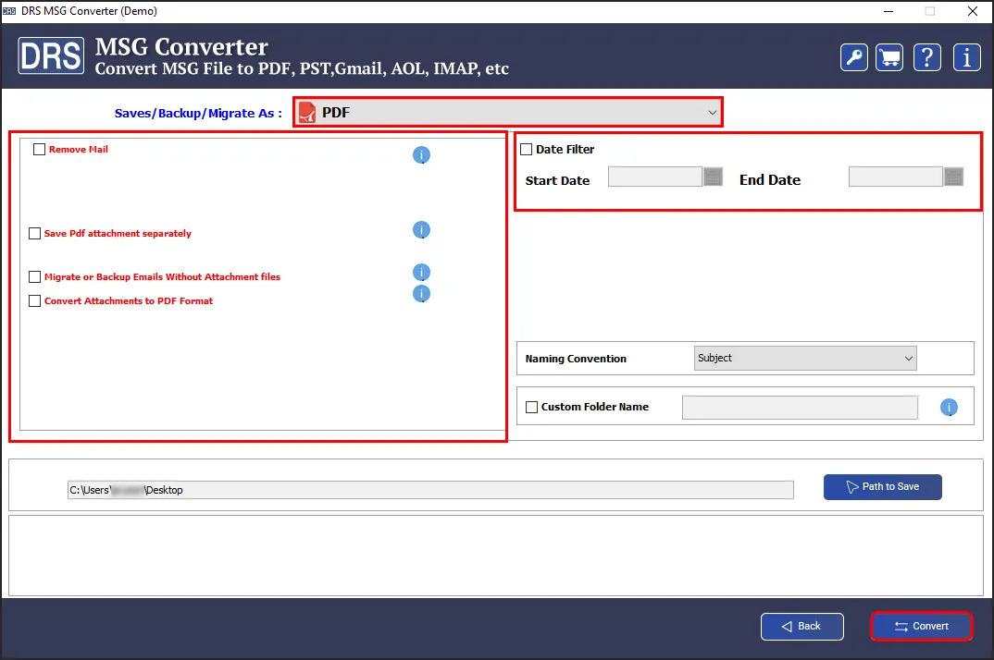Screen dimensions: 994x660
Task: Close the DRS MSG Converter window
Action: tap(973, 11)
